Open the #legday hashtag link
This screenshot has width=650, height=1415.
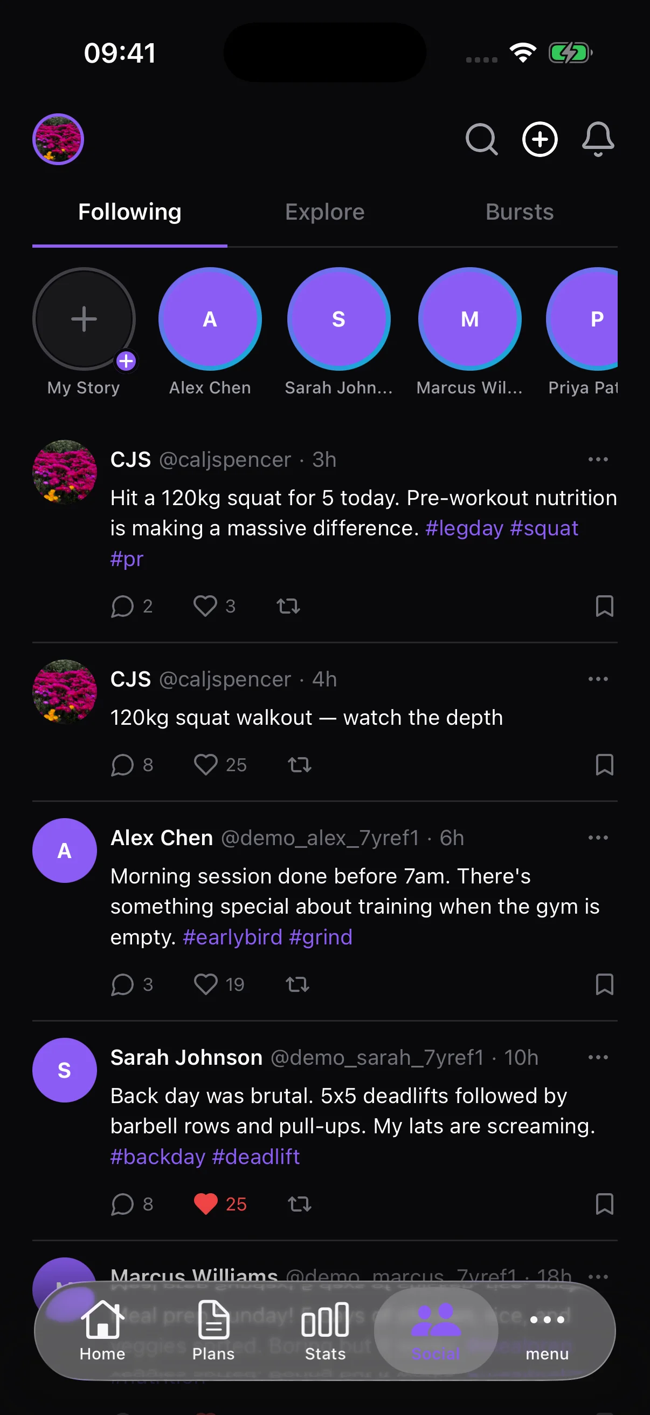tap(464, 528)
